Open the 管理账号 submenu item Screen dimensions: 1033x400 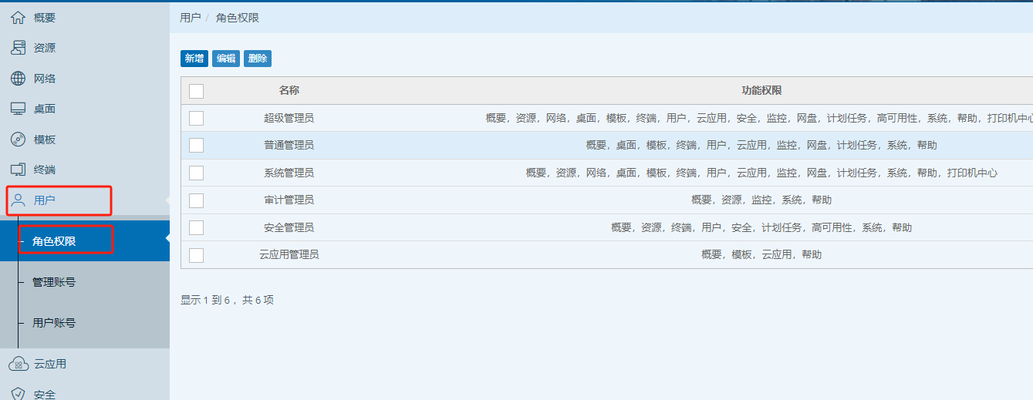tap(54, 282)
